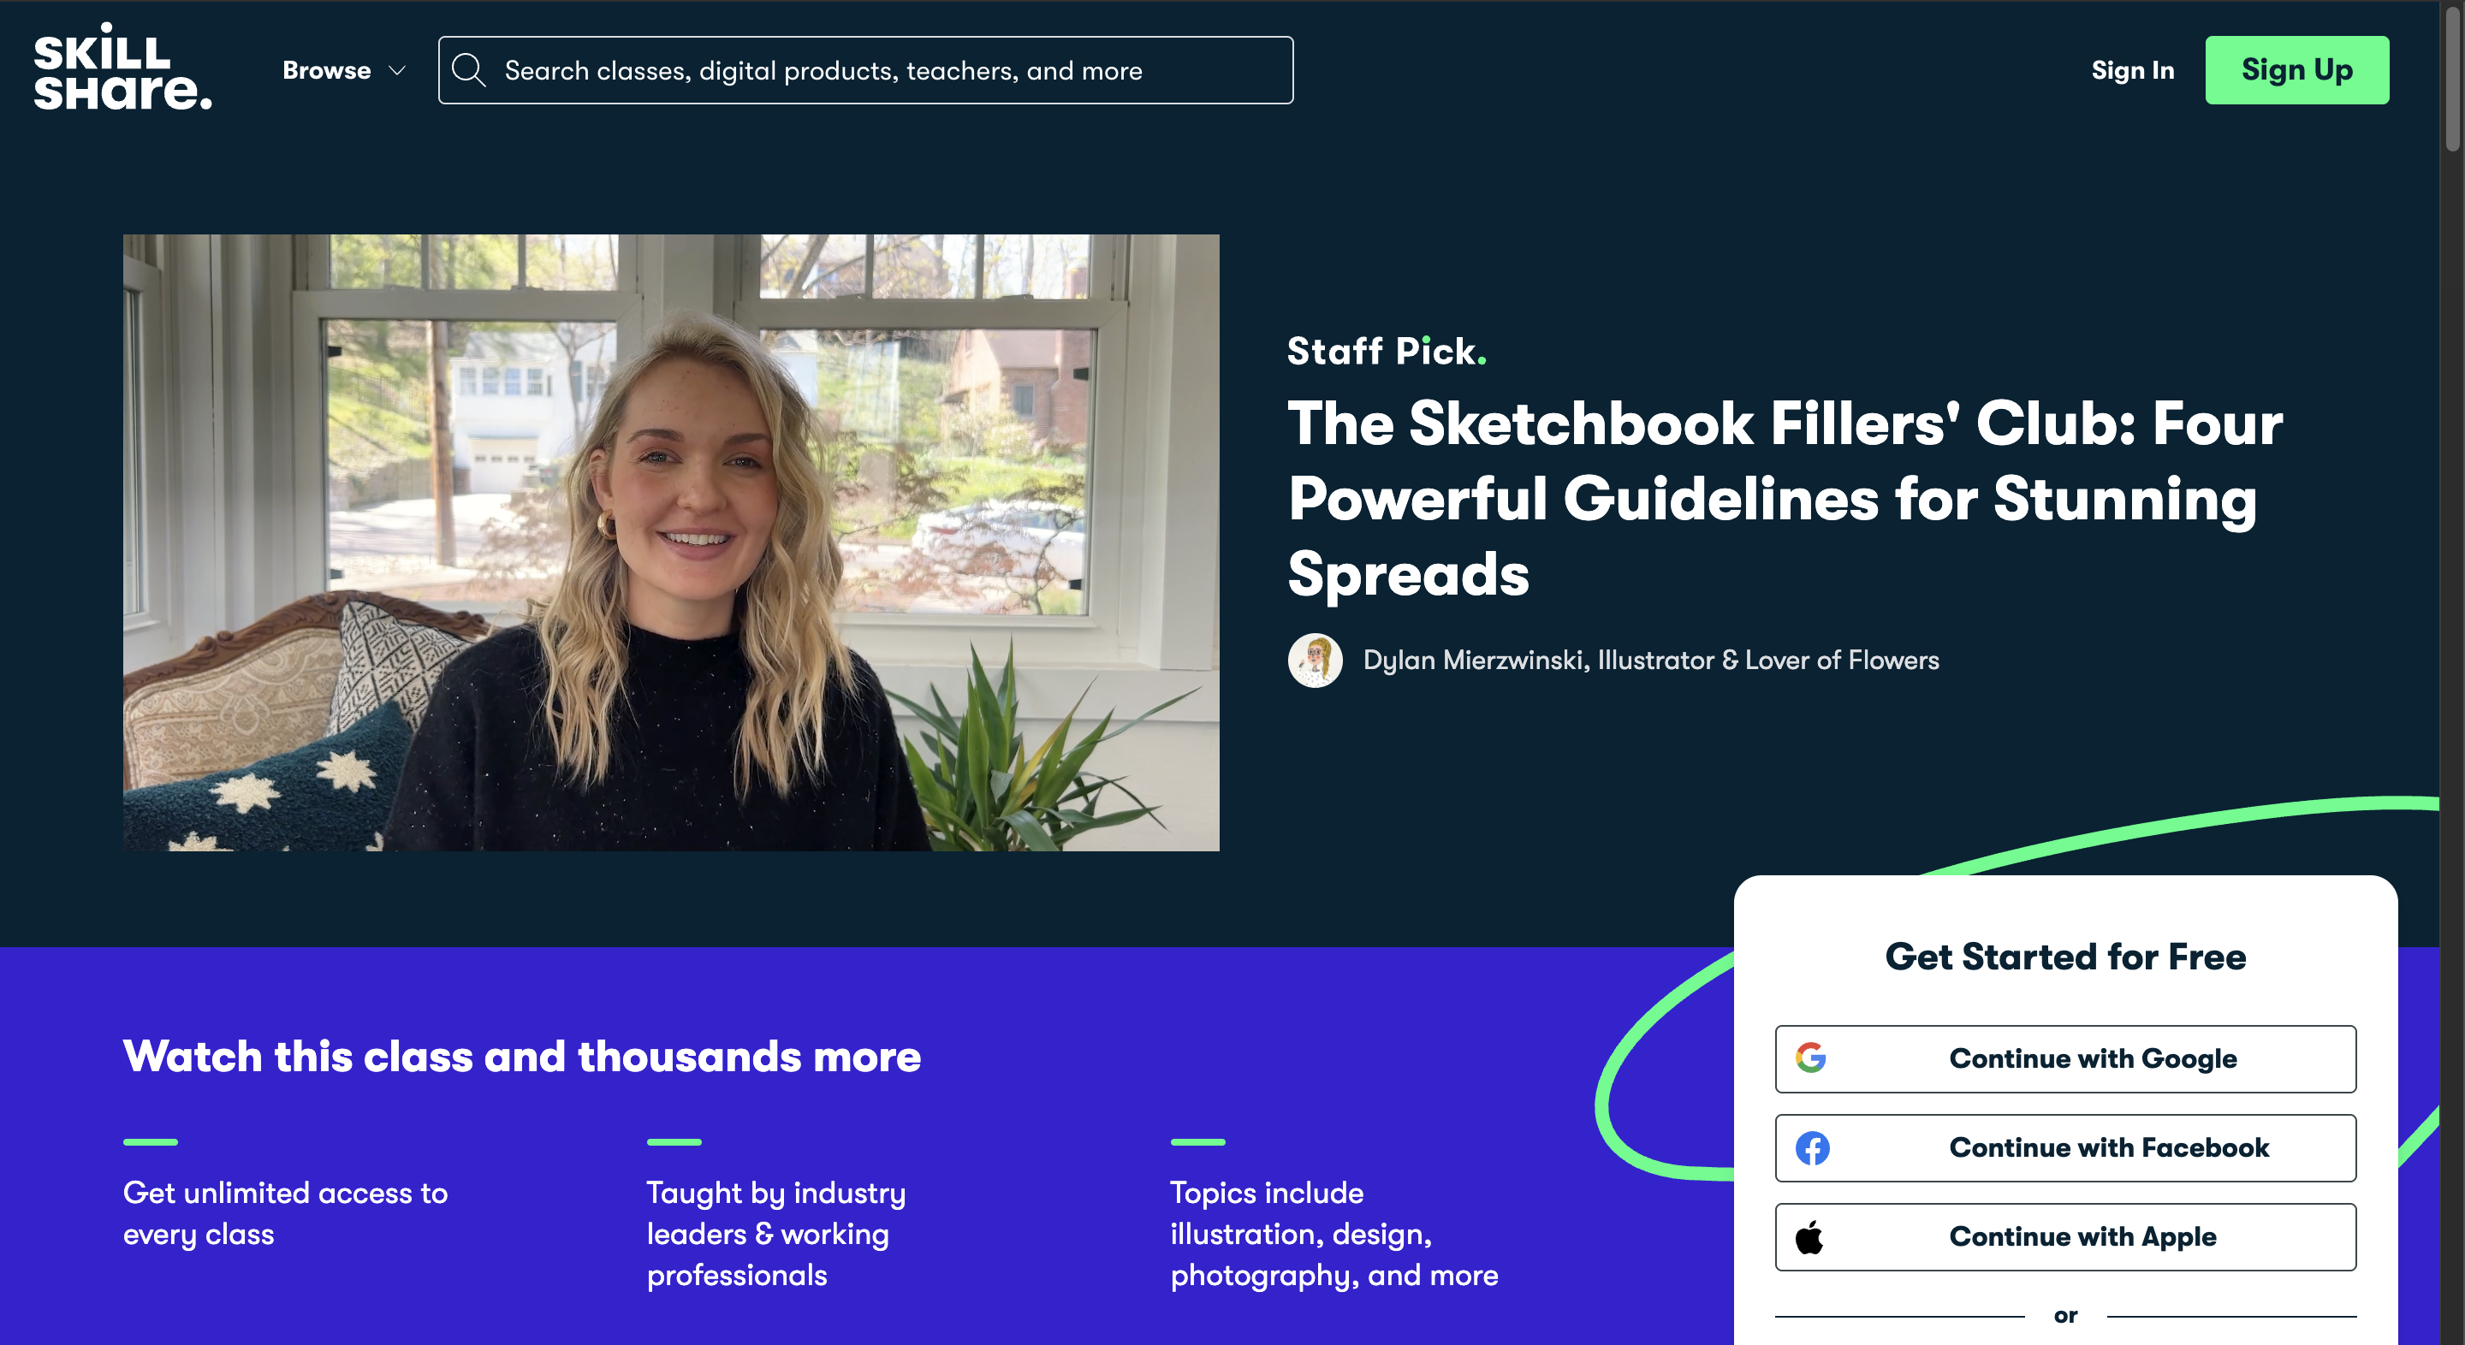Click the green Sign Up button

click(x=2296, y=70)
